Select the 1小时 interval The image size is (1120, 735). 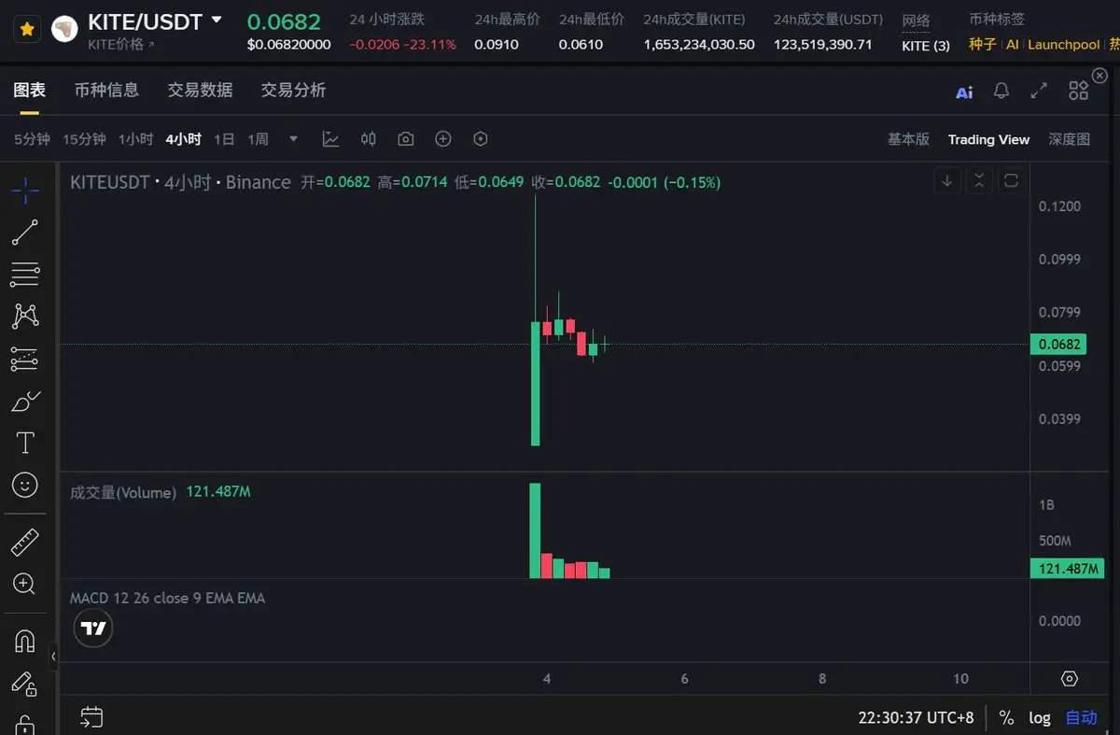tap(135, 139)
